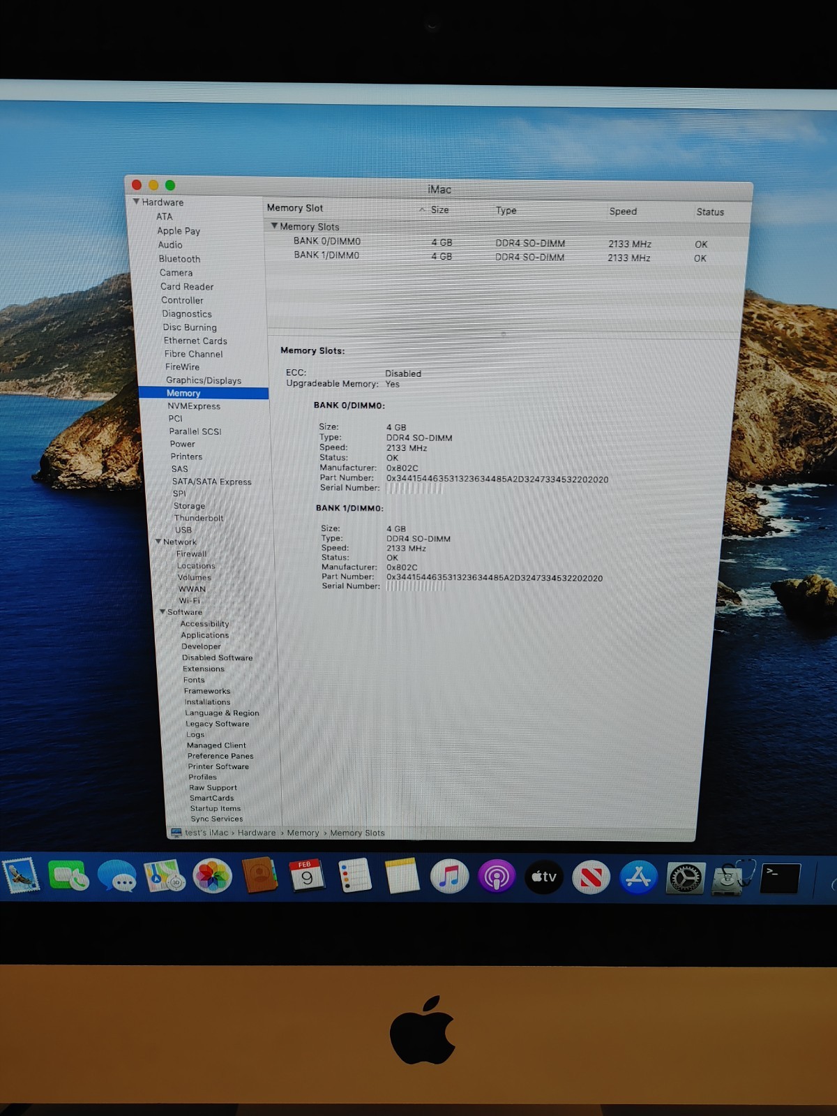The width and height of the screenshot is (837, 1116).
Task: Open the Messages app in dock
Action: (116, 876)
